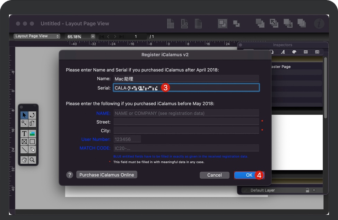Click the arrange icon with down-right arrow
338x220 pixels.
pos(288,23)
